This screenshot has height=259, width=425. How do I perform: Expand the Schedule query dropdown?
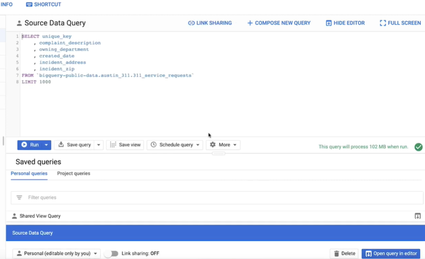tap(198, 145)
